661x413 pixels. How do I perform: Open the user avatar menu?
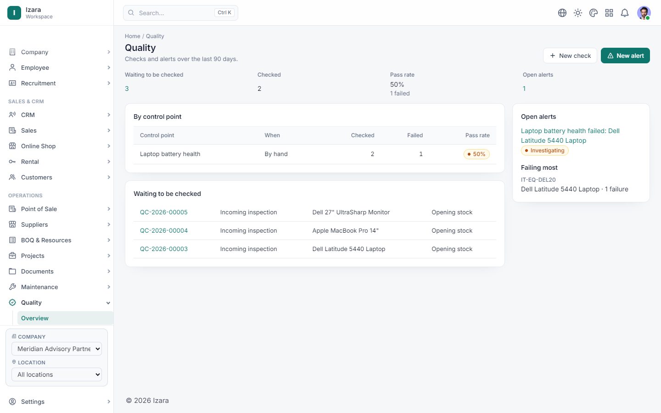click(644, 13)
